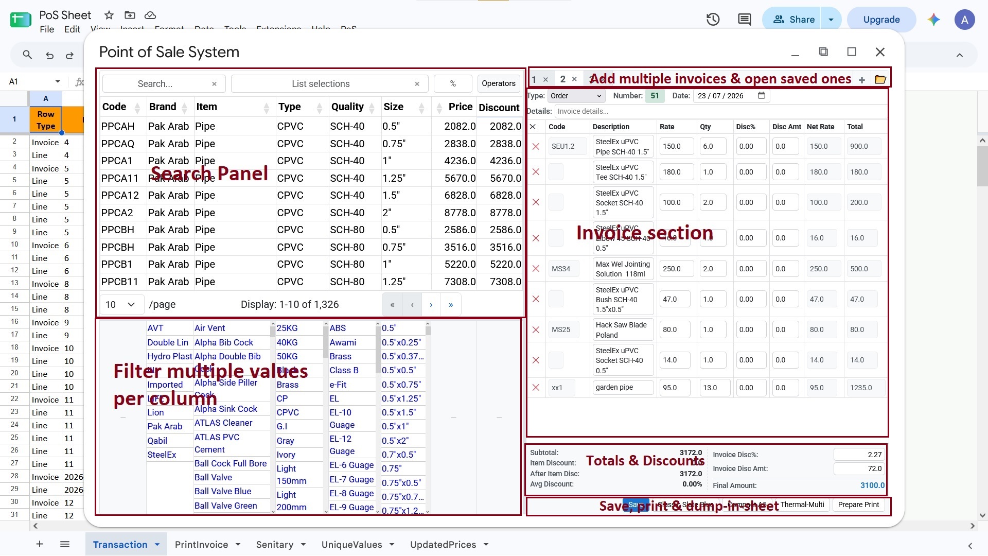Delete the Max Wel Jointing Solution row
Screen dimensions: 988x556
[x=536, y=269]
